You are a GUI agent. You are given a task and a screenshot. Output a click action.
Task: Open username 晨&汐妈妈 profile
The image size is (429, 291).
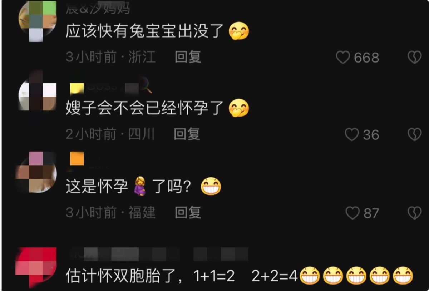pyautogui.click(x=98, y=8)
